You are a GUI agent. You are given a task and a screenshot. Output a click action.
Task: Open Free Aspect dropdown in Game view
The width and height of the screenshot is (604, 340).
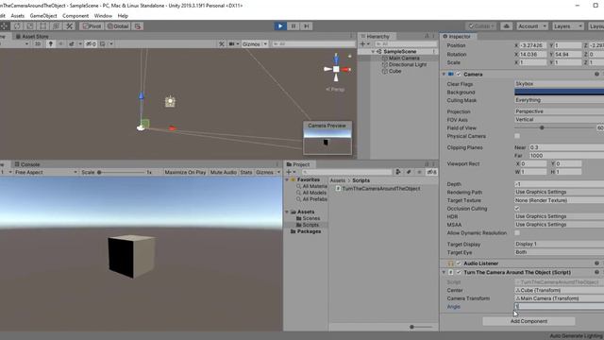(x=45, y=172)
